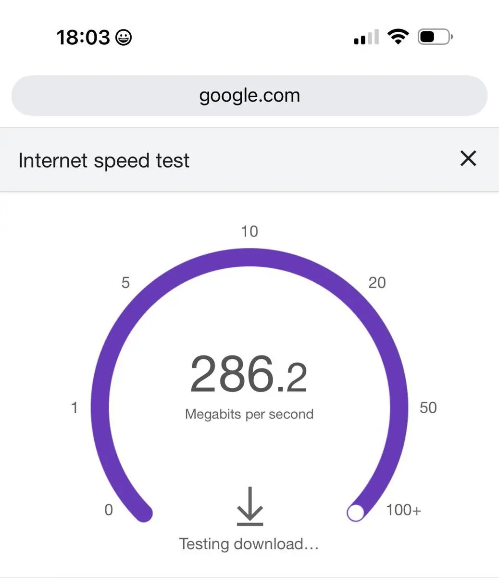Screen dimensions: 499x578
Task: Tap the white gauge needle knob
Action: pos(355,513)
